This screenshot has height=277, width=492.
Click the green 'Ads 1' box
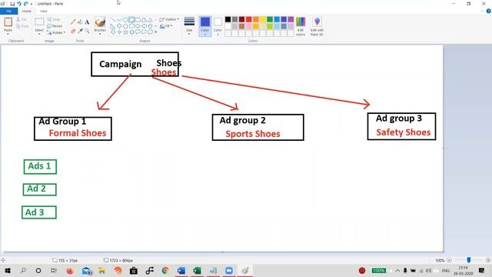tap(40, 167)
